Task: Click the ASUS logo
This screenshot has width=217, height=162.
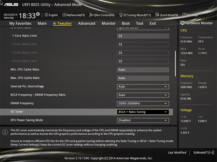Action: pyautogui.click(x=11, y=4)
